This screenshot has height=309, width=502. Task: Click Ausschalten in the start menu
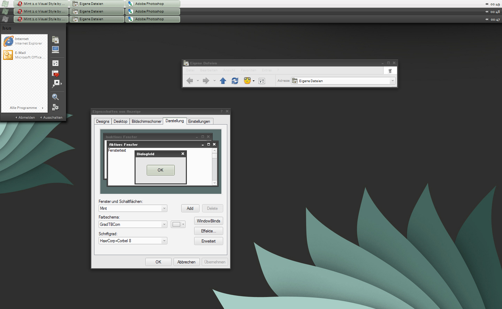point(51,118)
